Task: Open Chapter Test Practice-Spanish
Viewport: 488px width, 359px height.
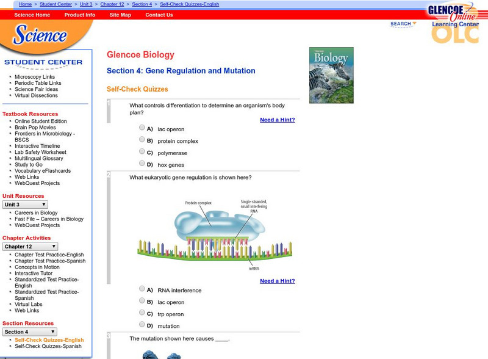Action: 50,261
